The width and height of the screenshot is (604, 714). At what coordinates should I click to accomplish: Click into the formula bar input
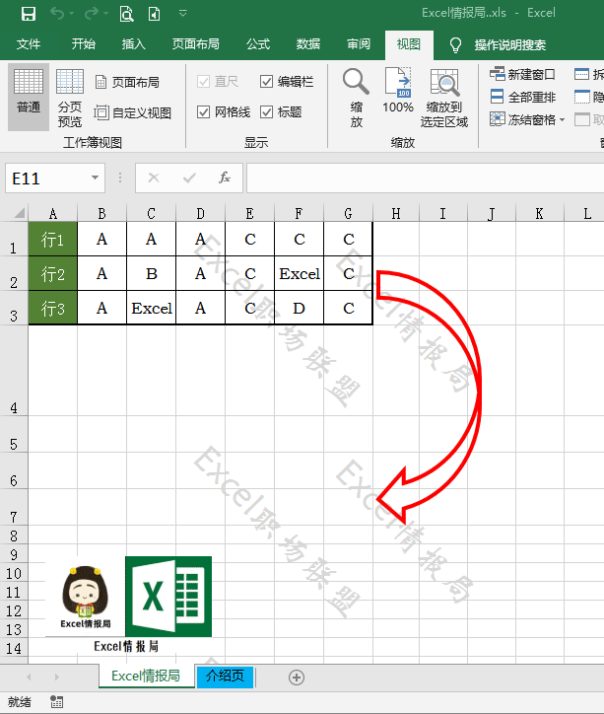(x=426, y=178)
